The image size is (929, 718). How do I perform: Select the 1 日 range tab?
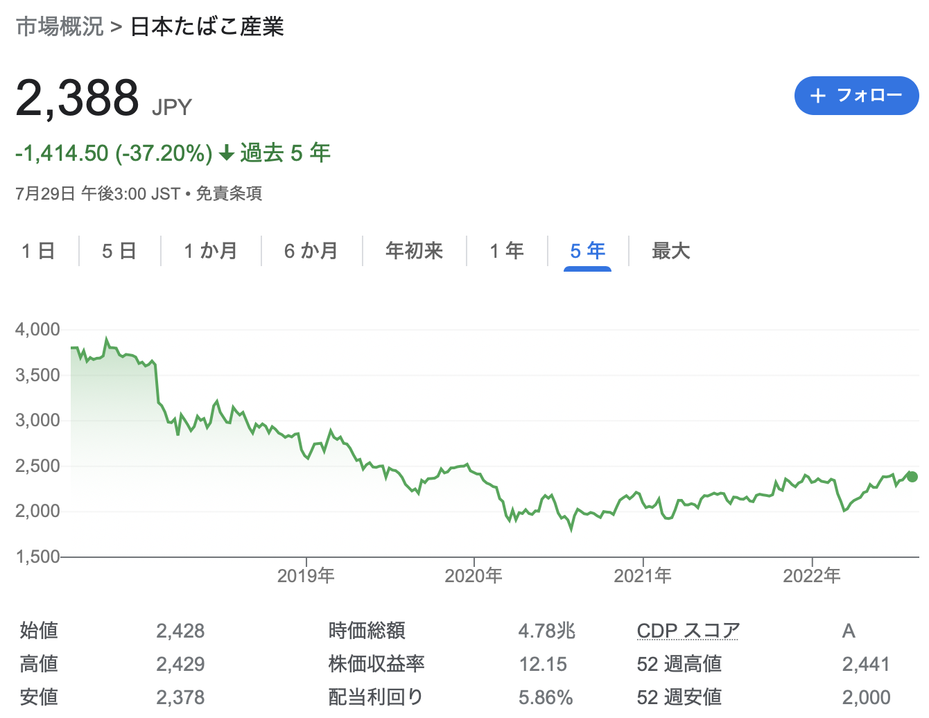39,251
